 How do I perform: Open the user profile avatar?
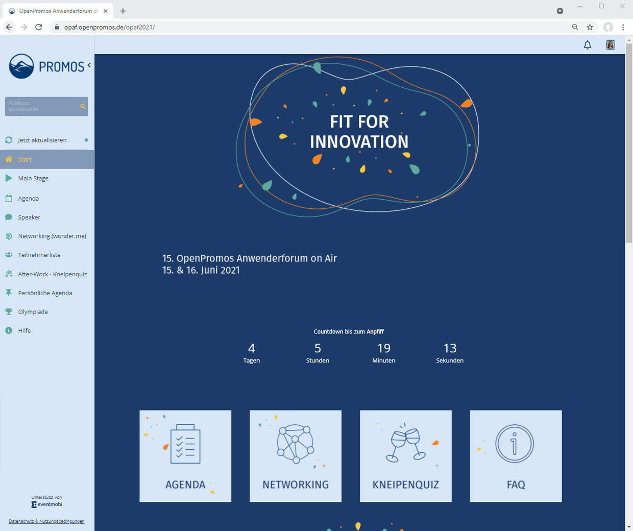click(610, 45)
